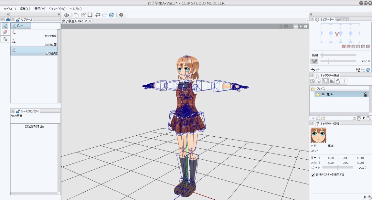This screenshot has height=200, width=372.
Task: Click the open file folder toolbar icon
Action: [x=83, y=15]
